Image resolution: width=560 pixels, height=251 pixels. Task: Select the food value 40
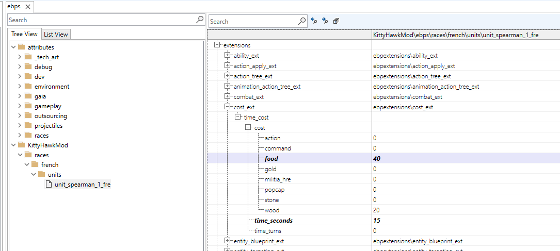click(376, 159)
